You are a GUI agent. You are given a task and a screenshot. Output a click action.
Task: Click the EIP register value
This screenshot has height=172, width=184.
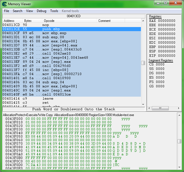pos(167,56)
